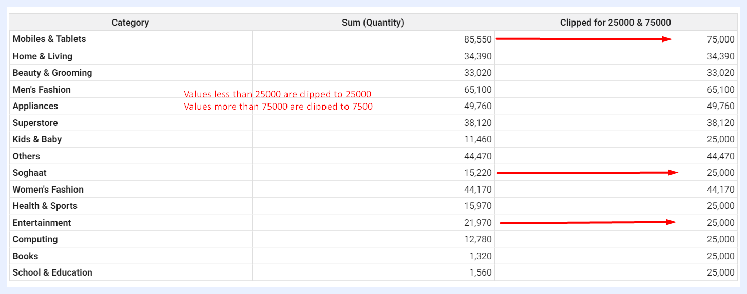The height and width of the screenshot is (294, 747).
Task: Click Soghaat's 25,000 clipped value
Action: pyautogui.click(x=720, y=173)
